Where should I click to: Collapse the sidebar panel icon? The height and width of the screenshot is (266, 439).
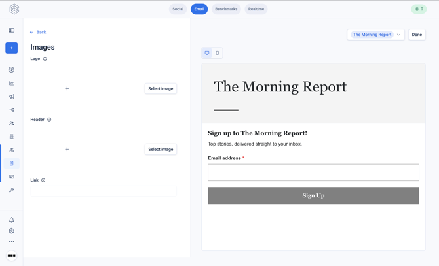(x=12, y=31)
